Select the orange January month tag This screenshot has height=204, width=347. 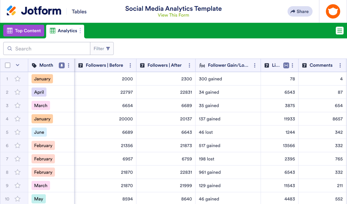[x=42, y=79]
